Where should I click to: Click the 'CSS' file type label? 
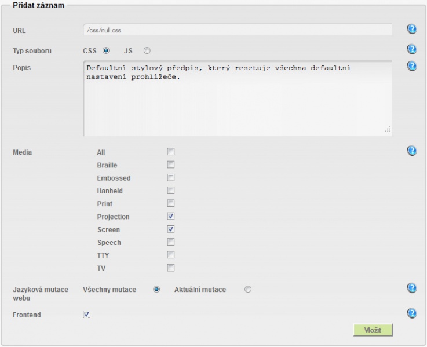(x=90, y=51)
